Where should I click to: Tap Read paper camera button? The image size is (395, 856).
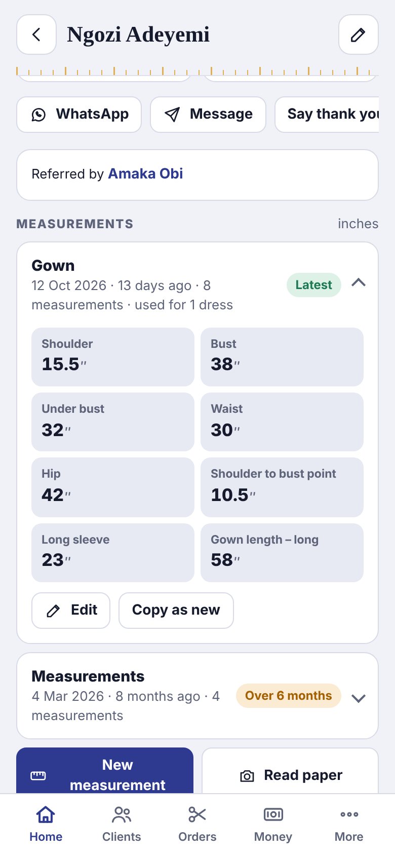pyautogui.click(x=290, y=771)
